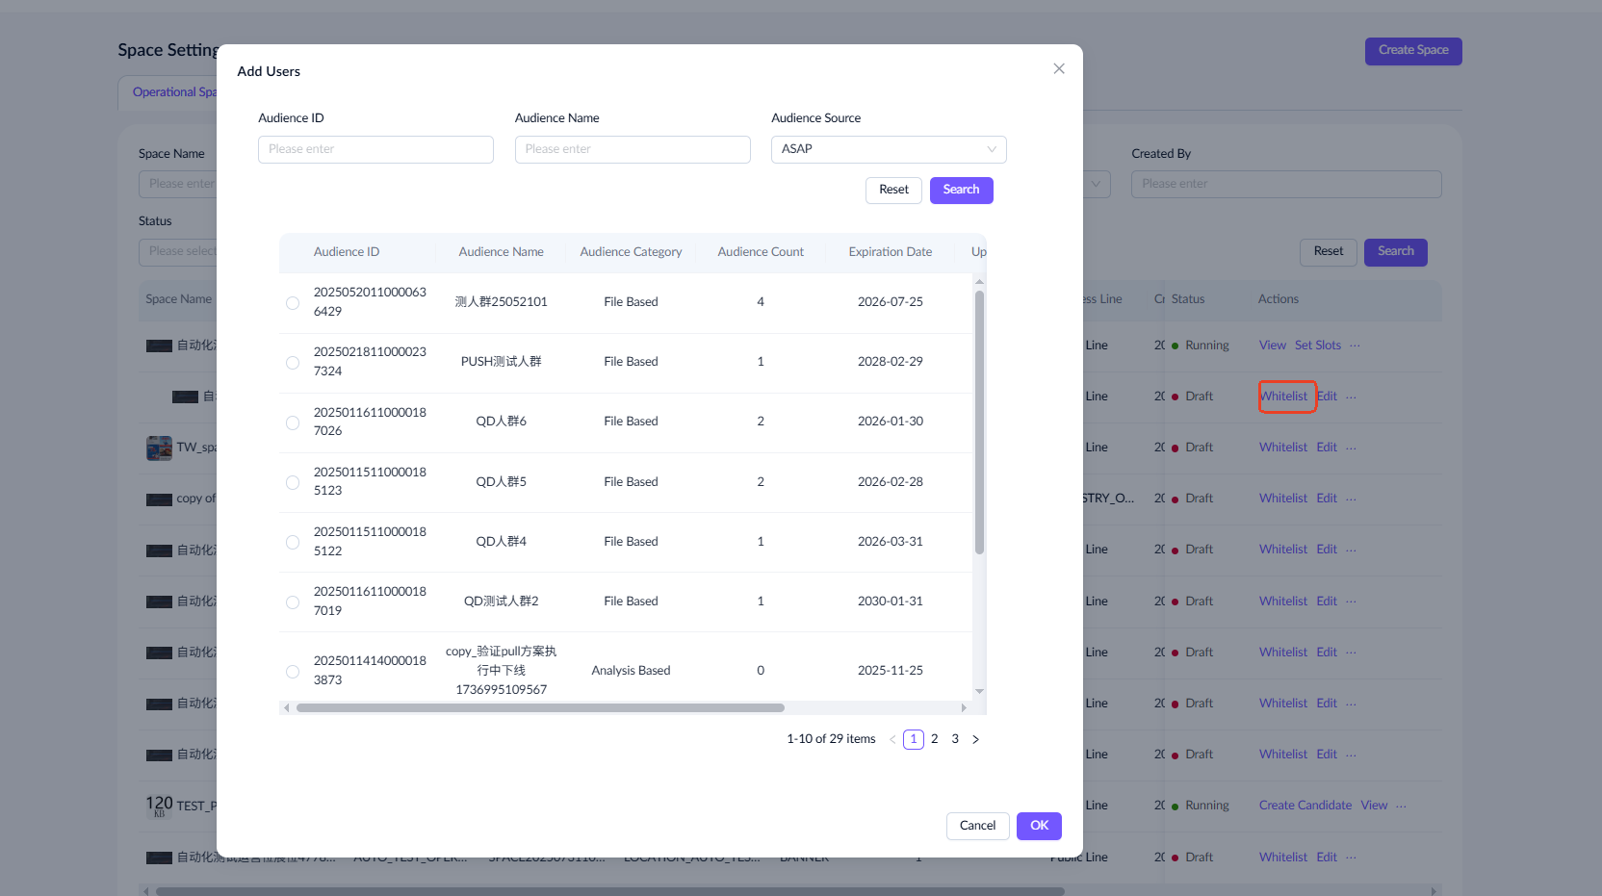
Task: Focus the Audience ID input field
Action: pyautogui.click(x=375, y=149)
